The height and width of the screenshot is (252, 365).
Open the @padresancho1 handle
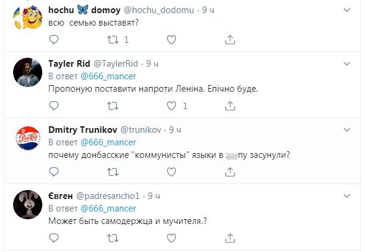[112, 195]
